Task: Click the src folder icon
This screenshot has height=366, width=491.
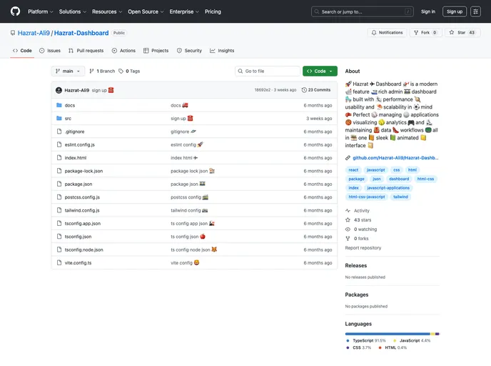Action: (x=59, y=118)
